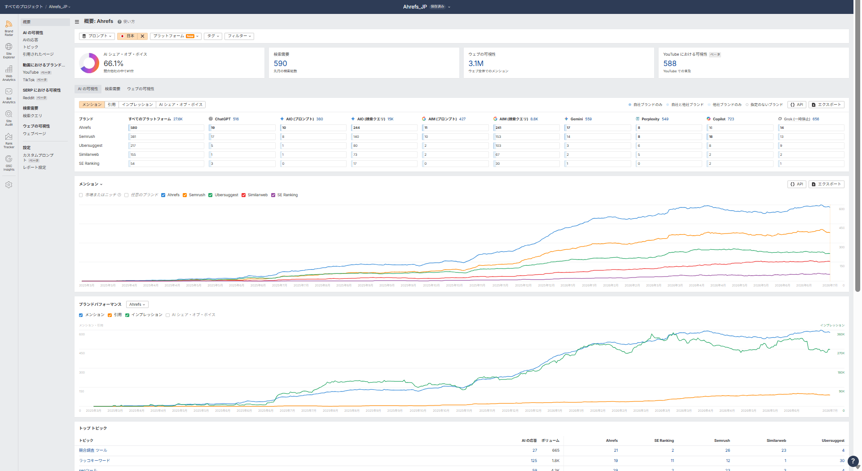The width and height of the screenshot is (862, 471).
Task: Click the AI share of voice donut chart
Action: [89, 63]
